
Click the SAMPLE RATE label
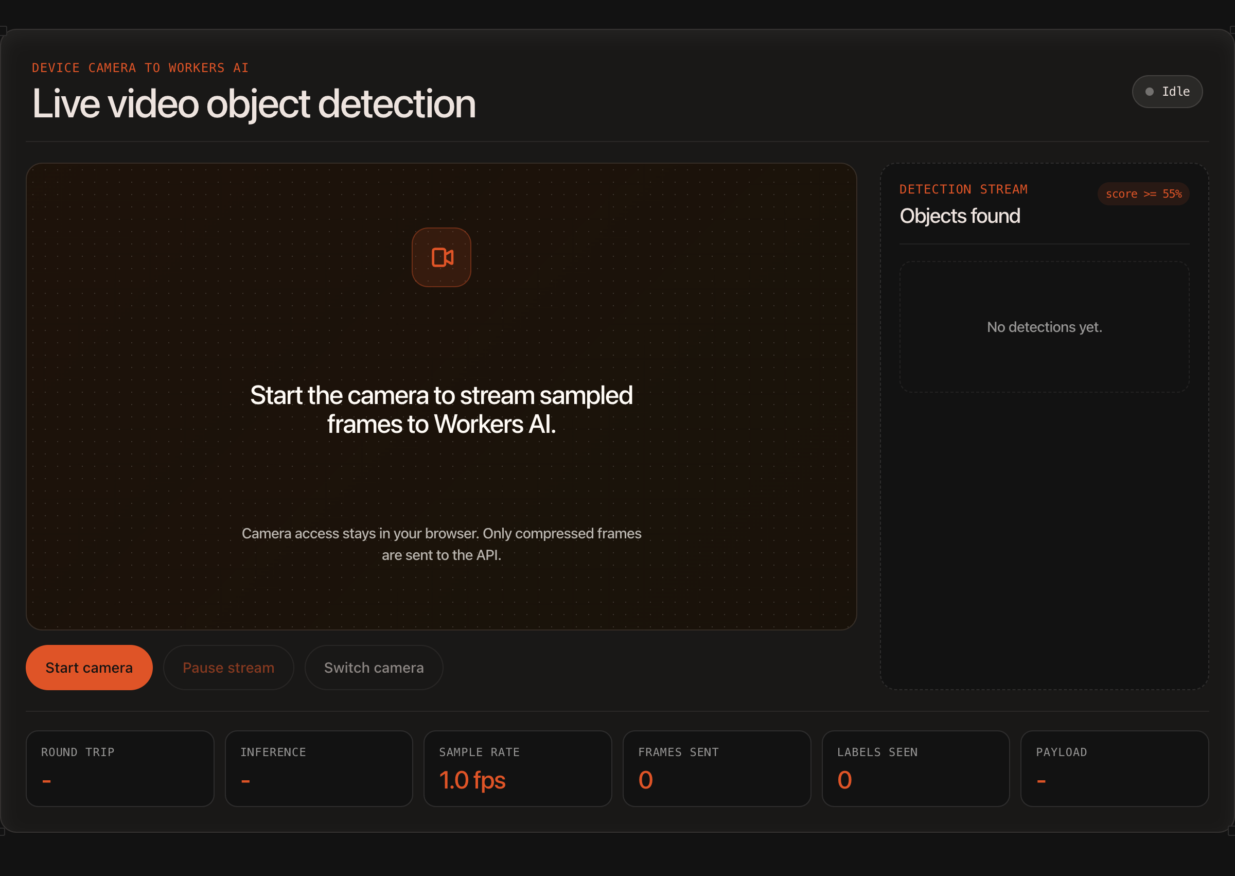tap(480, 752)
